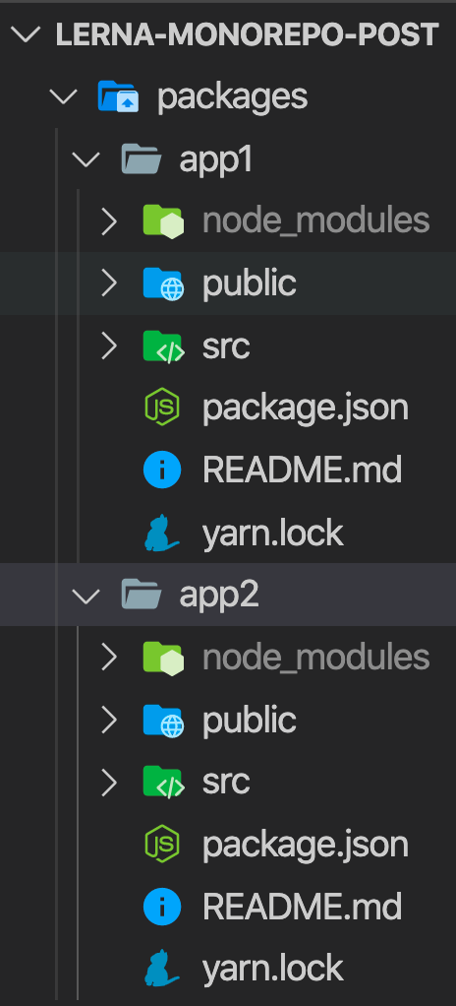Click the src code folder icon in app2
Image resolution: width=456 pixels, height=1006 pixels.
(163, 783)
